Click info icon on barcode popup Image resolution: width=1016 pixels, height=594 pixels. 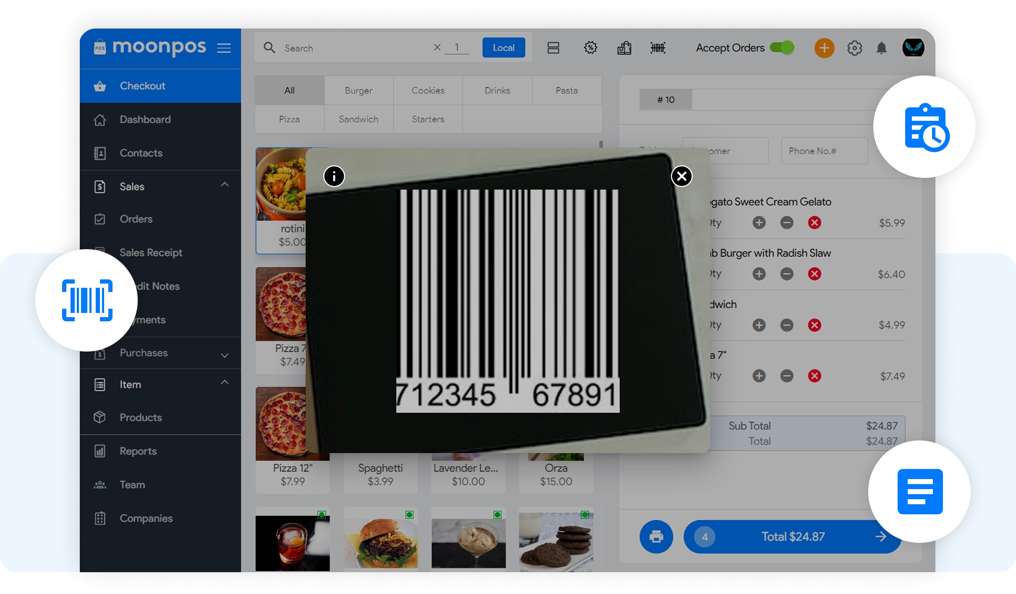point(334,176)
